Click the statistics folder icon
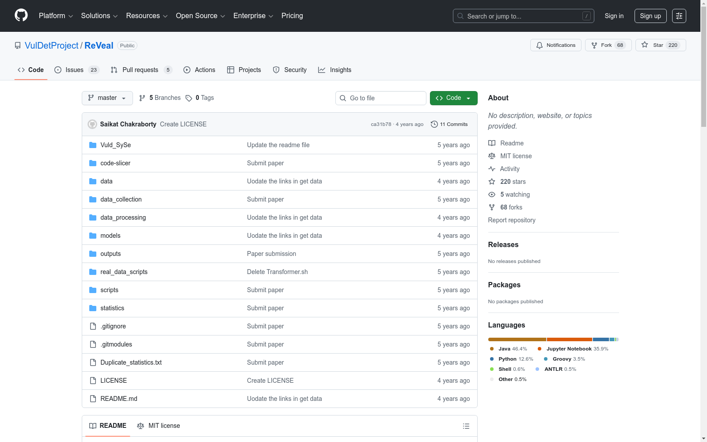This screenshot has height=442, width=707. (93, 308)
